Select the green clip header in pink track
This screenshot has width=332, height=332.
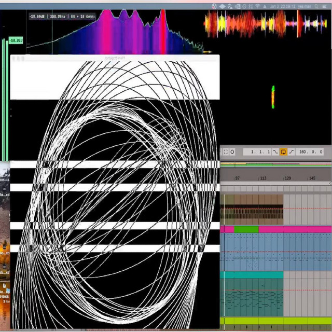click(x=246, y=229)
